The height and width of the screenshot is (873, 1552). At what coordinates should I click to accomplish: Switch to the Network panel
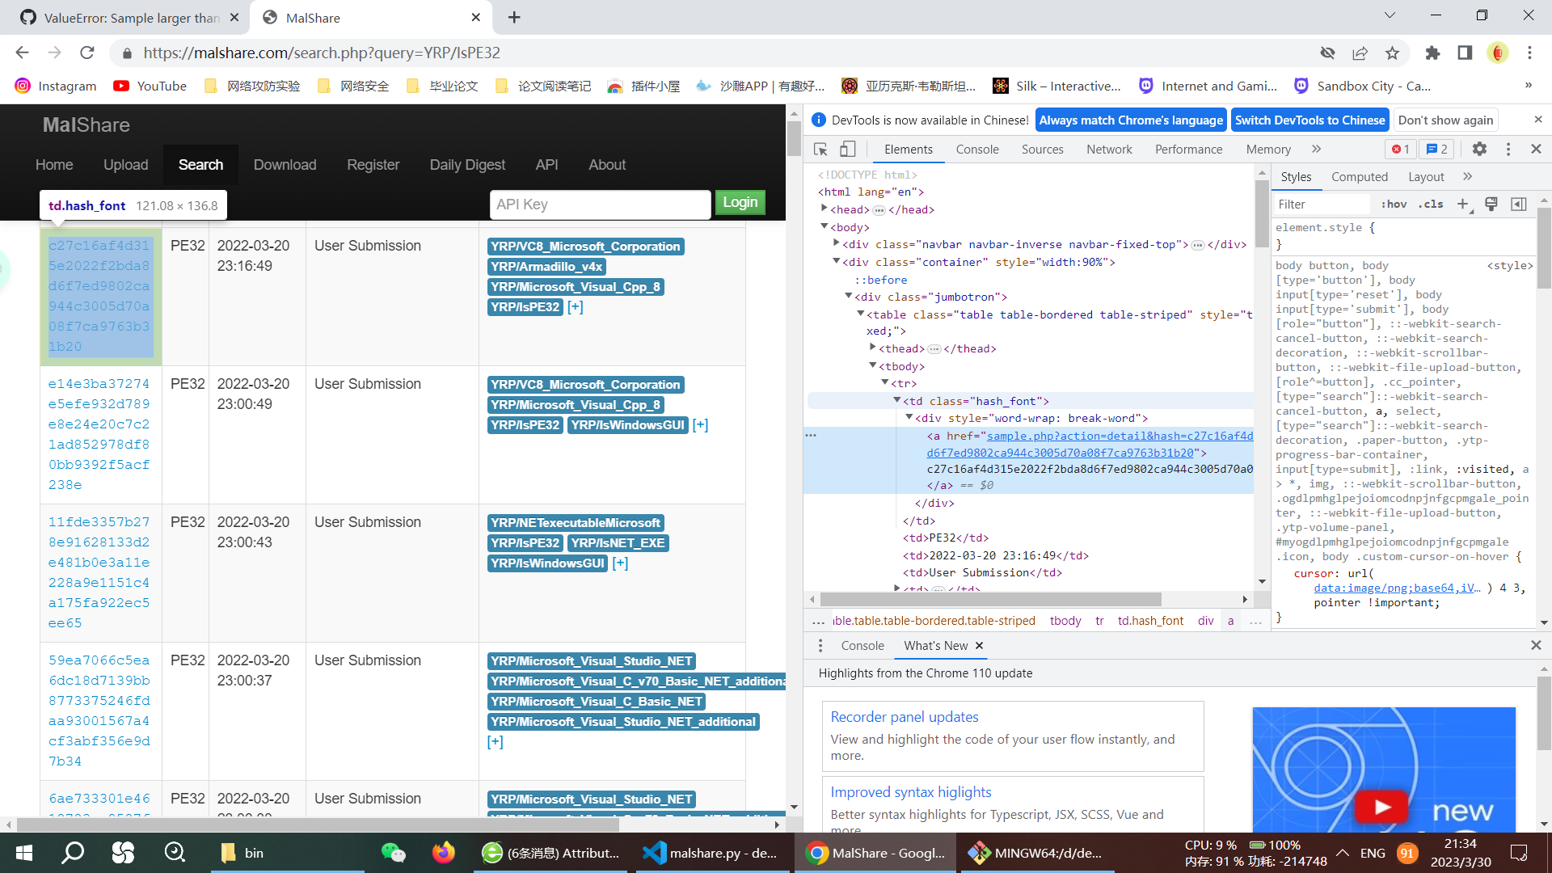pos(1108,149)
